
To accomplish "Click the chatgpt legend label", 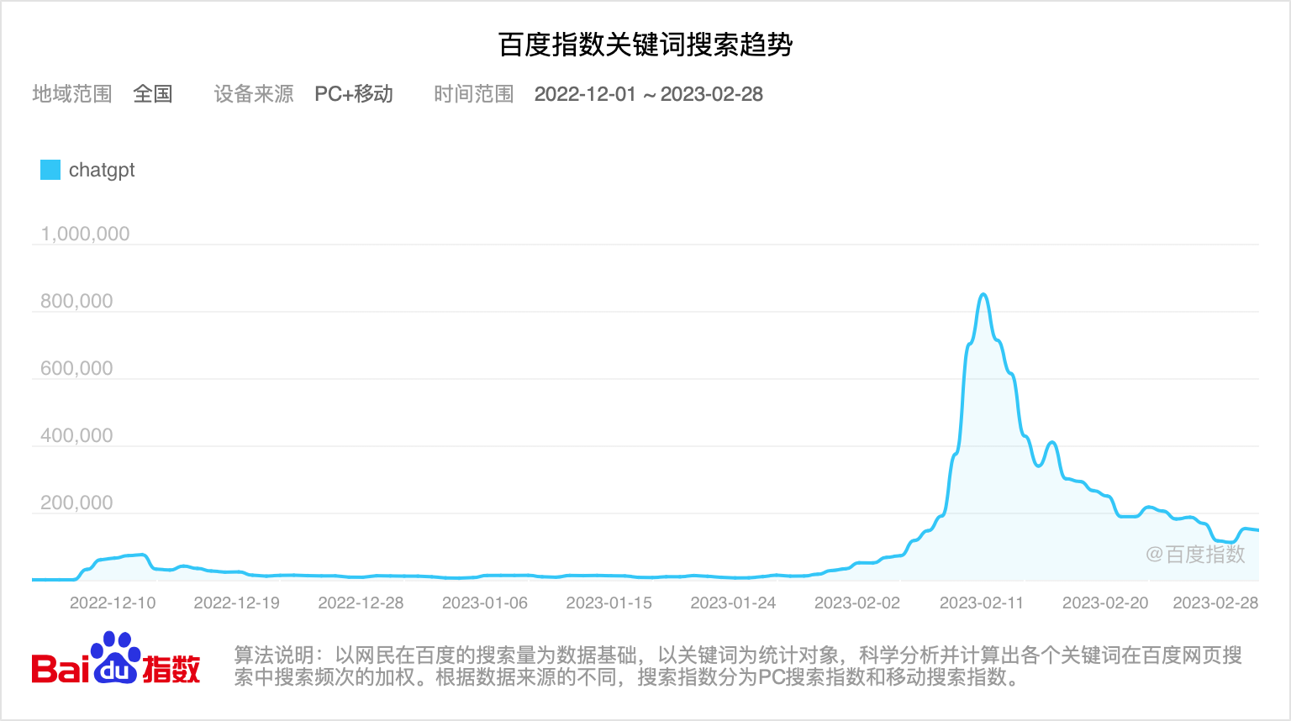I will tap(102, 170).
